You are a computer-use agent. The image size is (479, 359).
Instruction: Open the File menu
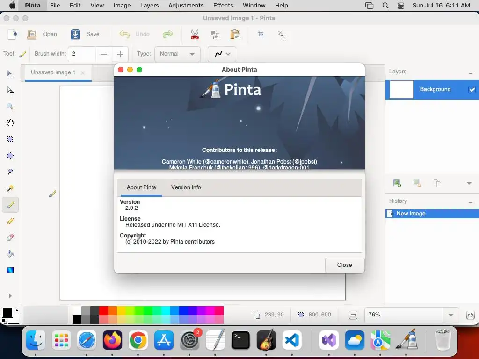55,6
